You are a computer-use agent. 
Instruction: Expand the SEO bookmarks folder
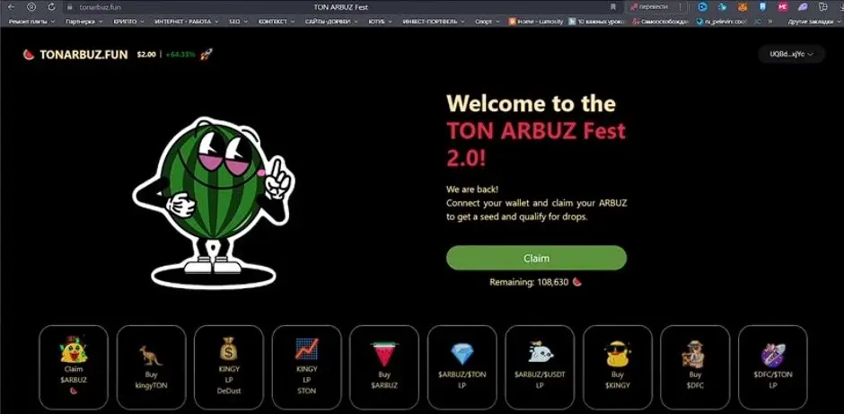click(238, 22)
